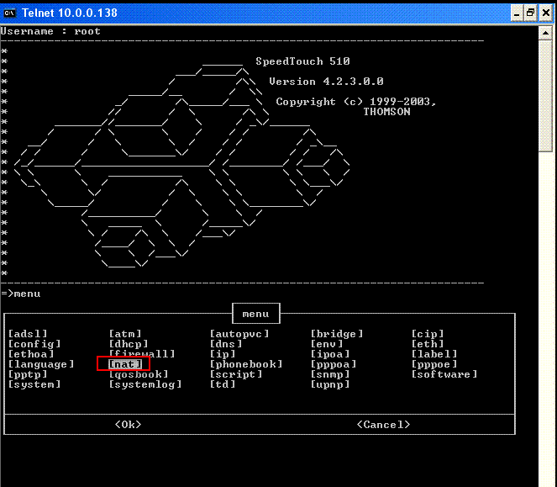Click the 'menu' dialog title box
The image size is (557, 487).
click(x=255, y=314)
